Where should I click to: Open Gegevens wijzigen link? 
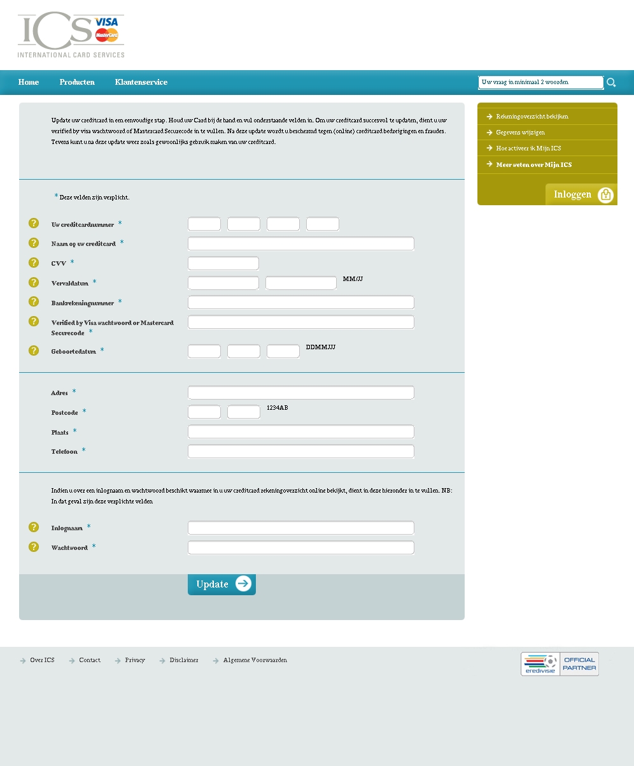520,133
